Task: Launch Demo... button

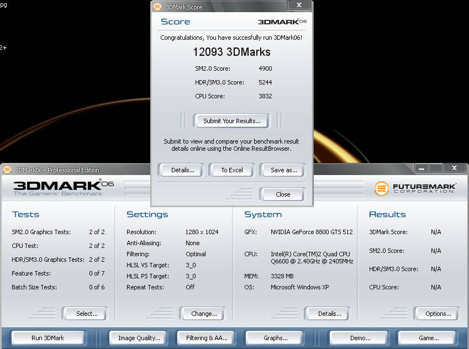Action: pyautogui.click(x=360, y=338)
